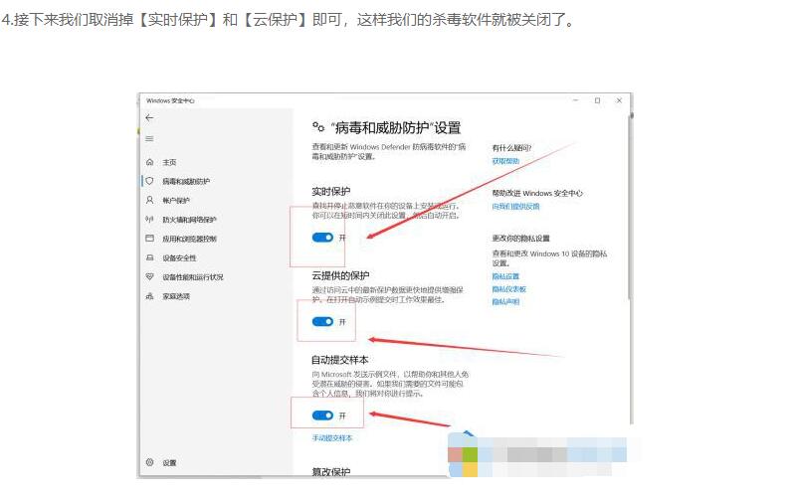Open the 防火墙和网络保护 icon

[x=149, y=219]
